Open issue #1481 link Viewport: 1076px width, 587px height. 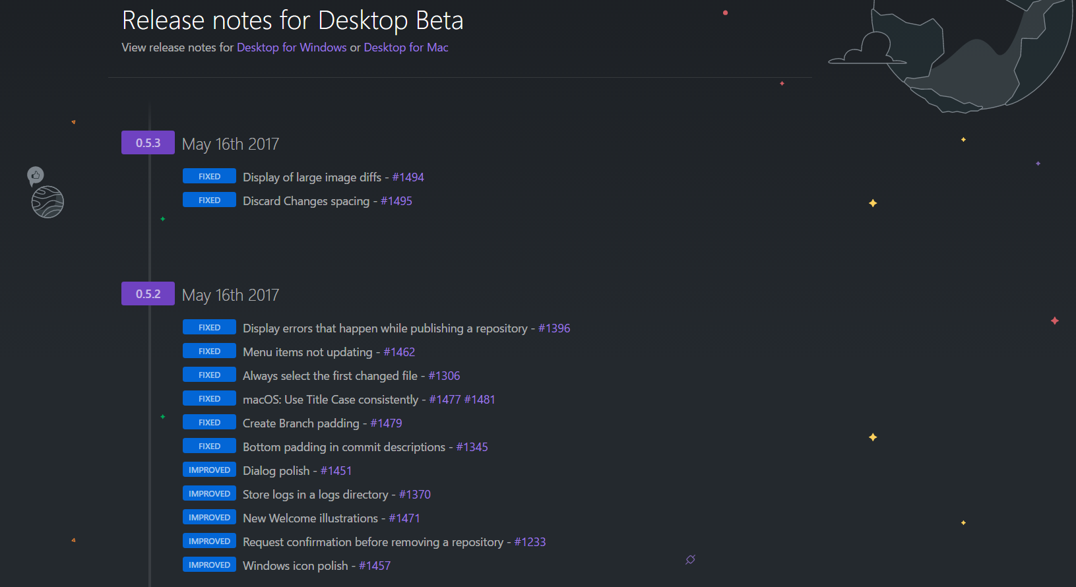pos(480,400)
